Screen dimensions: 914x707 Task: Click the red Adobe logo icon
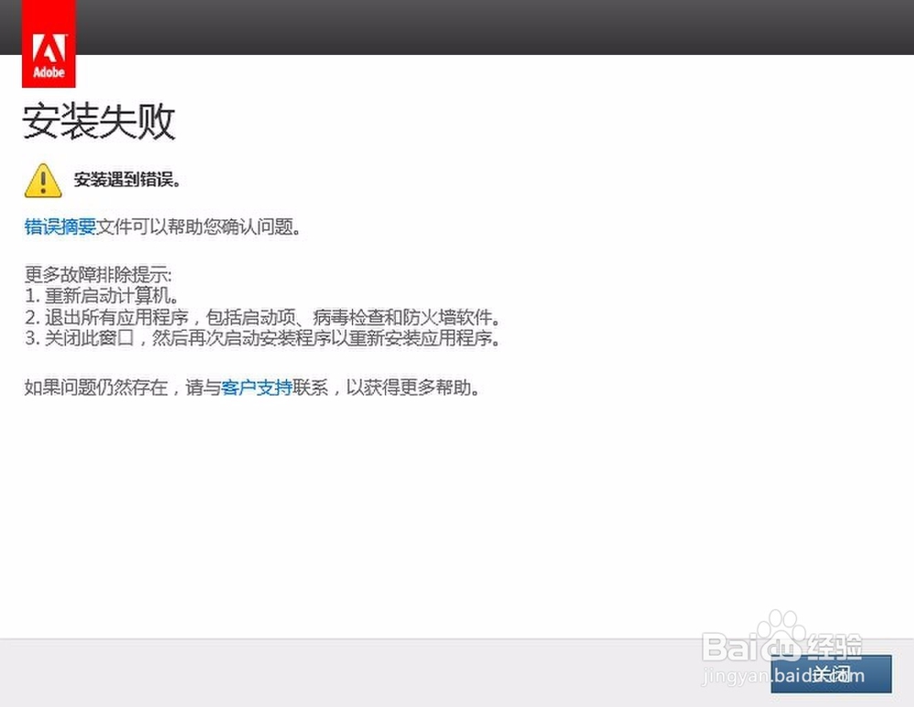pyautogui.click(x=49, y=44)
